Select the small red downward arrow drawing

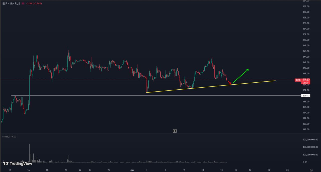[229, 82]
